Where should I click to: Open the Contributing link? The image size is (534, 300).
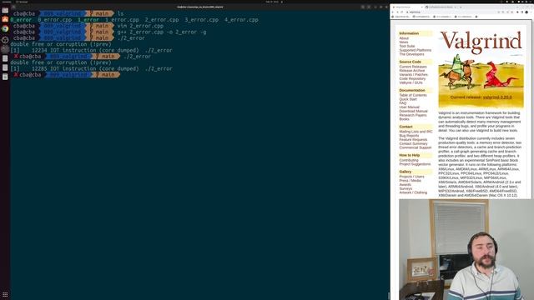409,160
